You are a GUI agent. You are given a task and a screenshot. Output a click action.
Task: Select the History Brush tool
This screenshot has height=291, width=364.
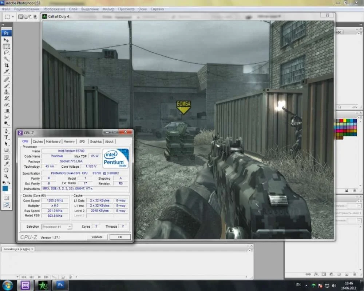[6, 98]
